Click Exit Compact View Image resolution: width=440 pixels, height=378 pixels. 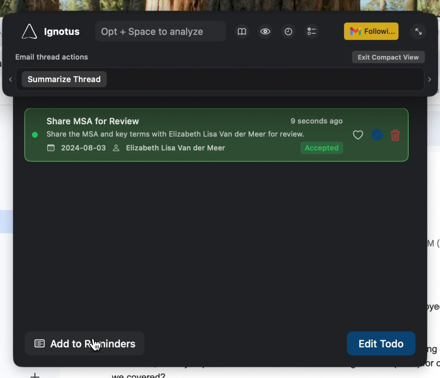click(388, 57)
